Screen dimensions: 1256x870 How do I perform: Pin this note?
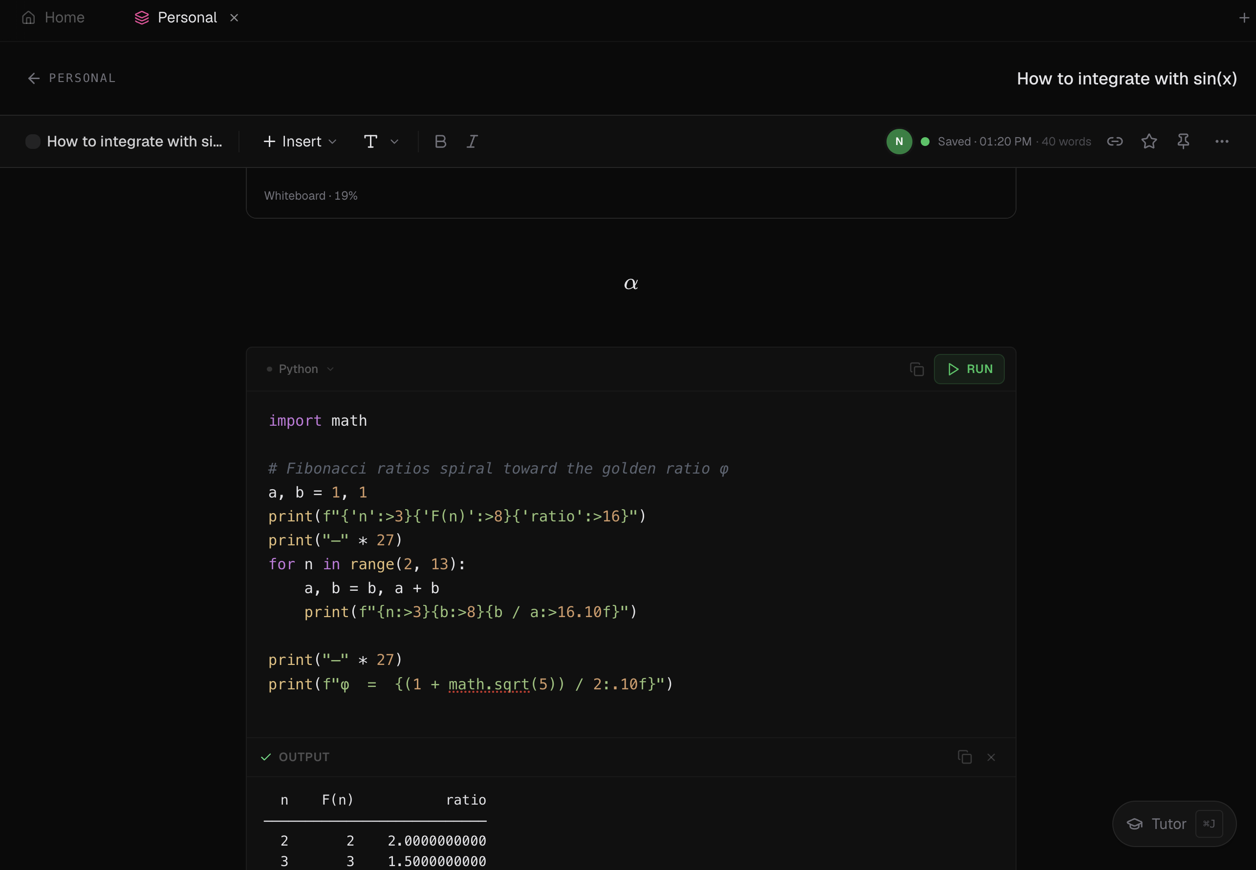pos(1183,141)
